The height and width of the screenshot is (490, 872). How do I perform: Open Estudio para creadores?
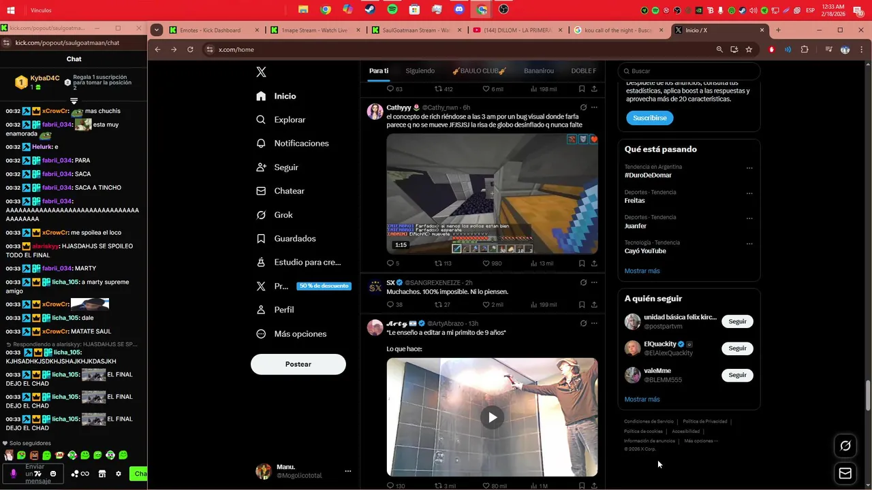coord(299,262)
